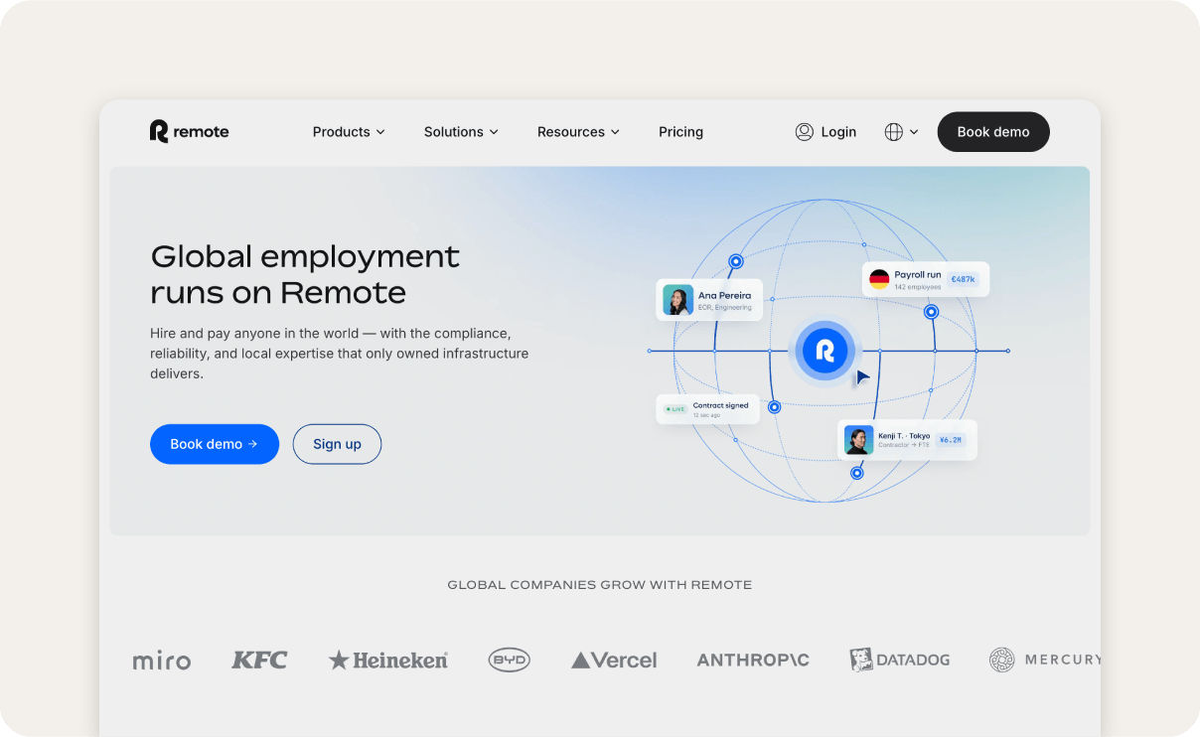Screen dimensions: 1200x737
Task: Click the central blue R icon on globe
Action: pyautogui.click(x=824, y=351)
